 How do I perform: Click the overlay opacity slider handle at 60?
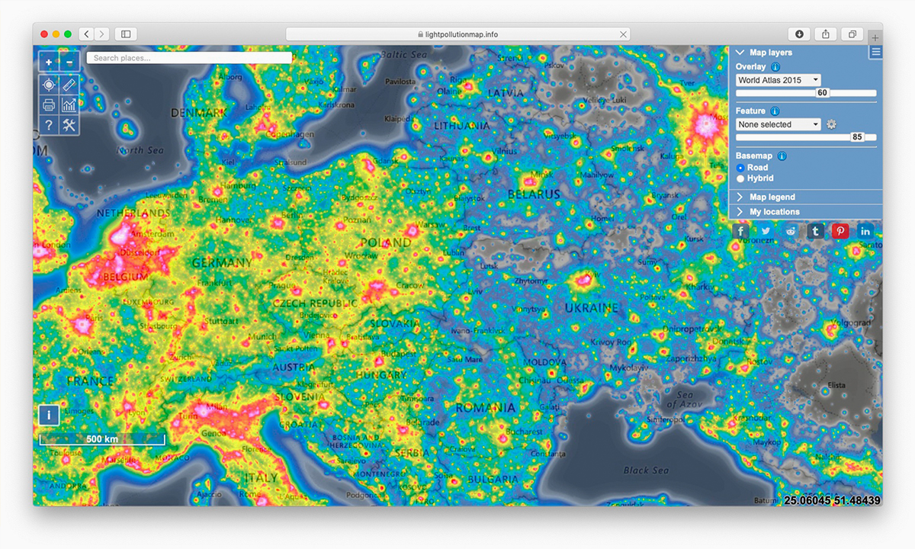822,93
